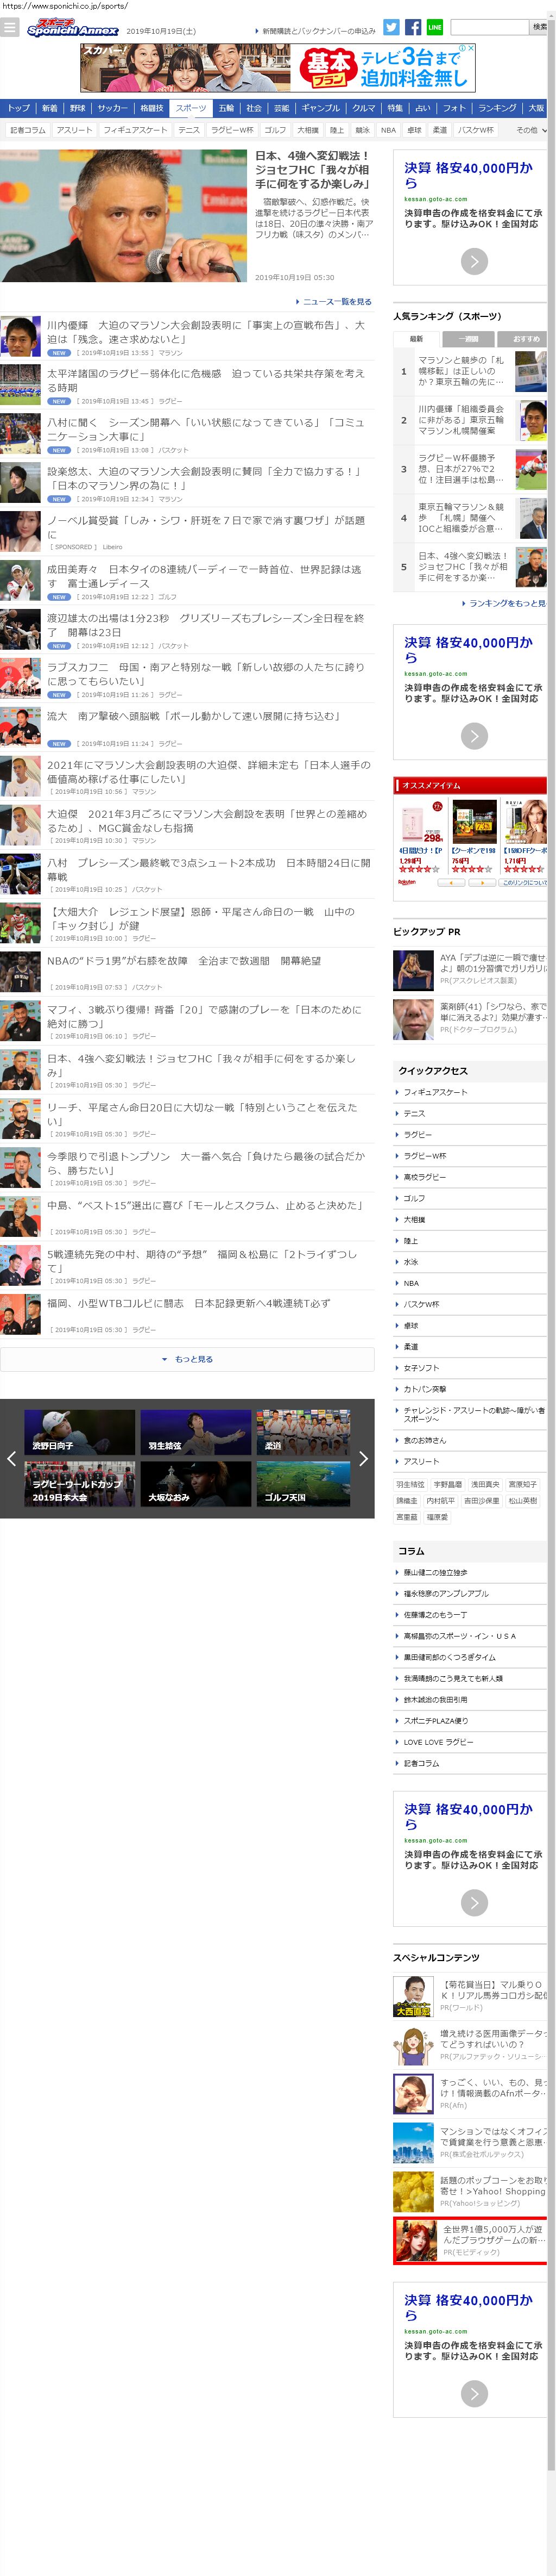Screen dimensions: 556x2576
Task: Open quick access 大相撲 link
Action: click(414, 1220)
